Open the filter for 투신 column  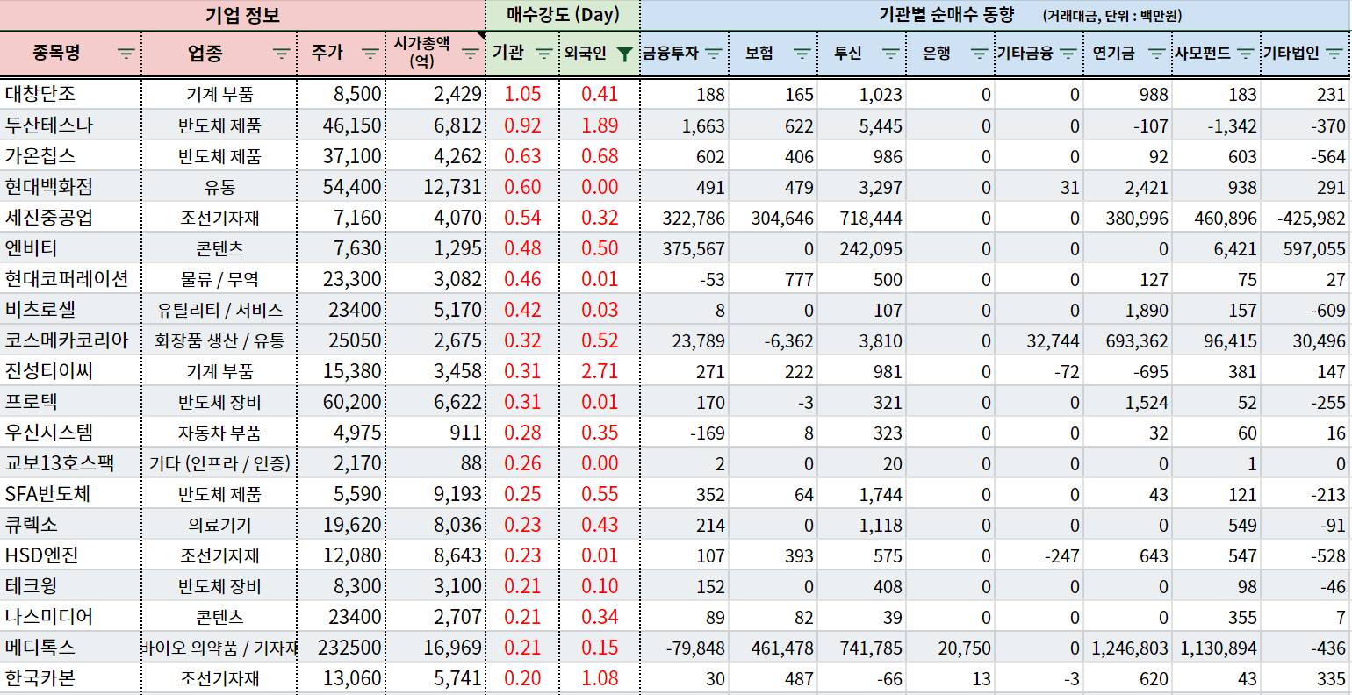(x=890, y=54)
